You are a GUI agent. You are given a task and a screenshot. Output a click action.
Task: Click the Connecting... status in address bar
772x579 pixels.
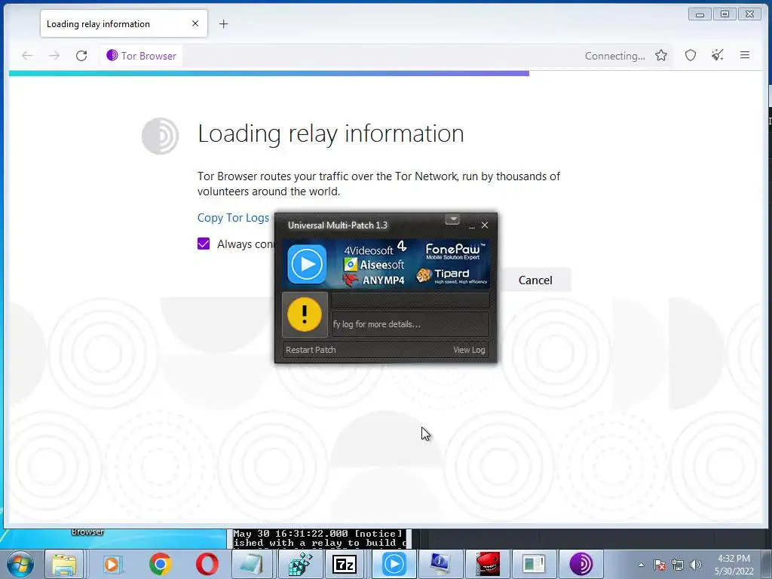(615, 56)
